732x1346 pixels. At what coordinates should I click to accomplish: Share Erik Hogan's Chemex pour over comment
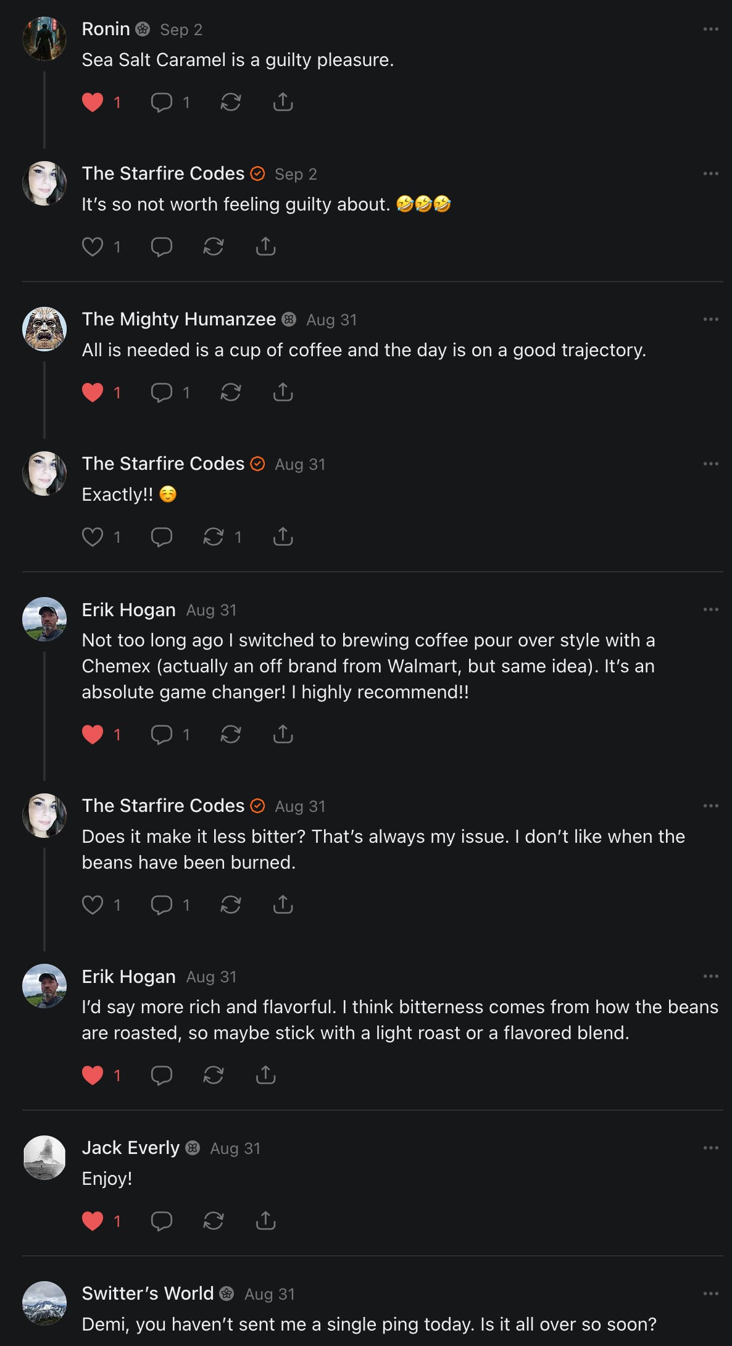click(x=283, y=734)
